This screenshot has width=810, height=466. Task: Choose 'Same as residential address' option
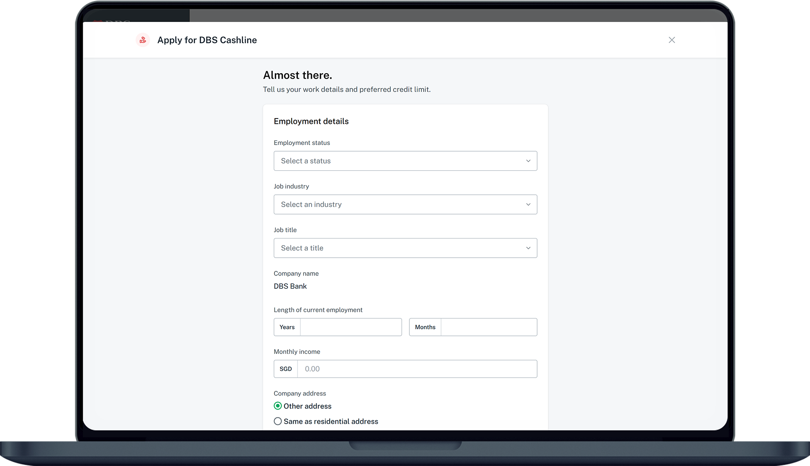point(278,421)
